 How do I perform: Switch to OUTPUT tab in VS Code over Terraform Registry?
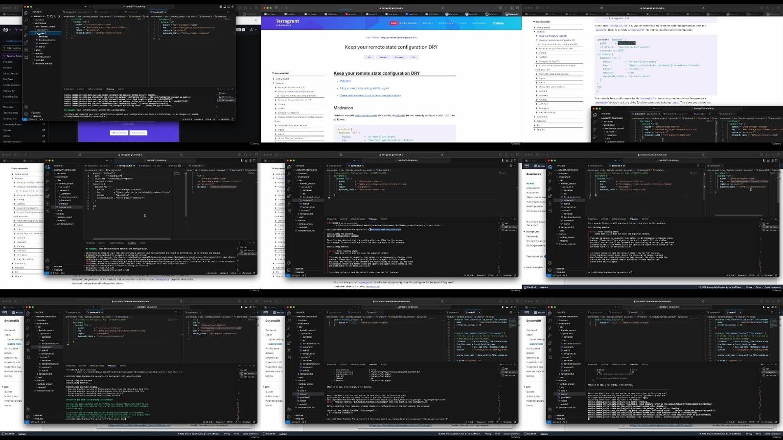(81, 89)
